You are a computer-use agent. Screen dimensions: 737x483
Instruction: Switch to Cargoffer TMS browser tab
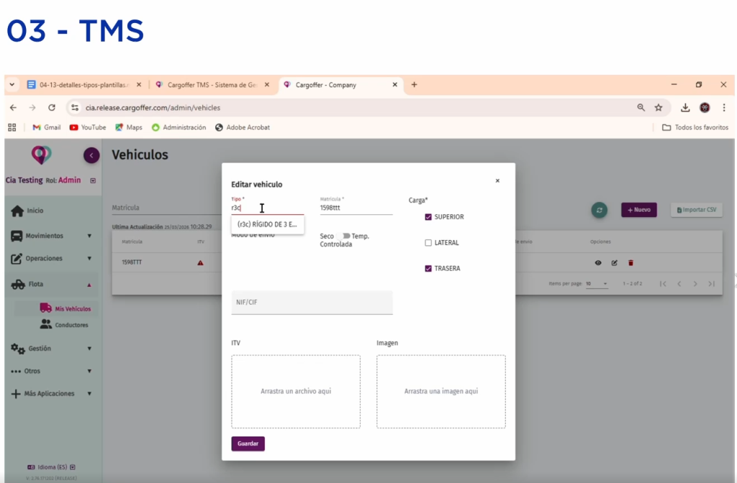pyautogui.click(x=212, y=85)
